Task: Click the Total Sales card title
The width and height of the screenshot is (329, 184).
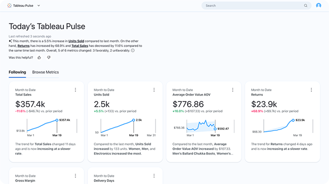Action: (23, 95)
